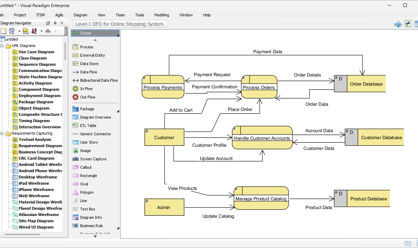This screenshot has height=248, width=418.
Task: Select Use Case Diagram in the navigator
Action: click(36, 52)
